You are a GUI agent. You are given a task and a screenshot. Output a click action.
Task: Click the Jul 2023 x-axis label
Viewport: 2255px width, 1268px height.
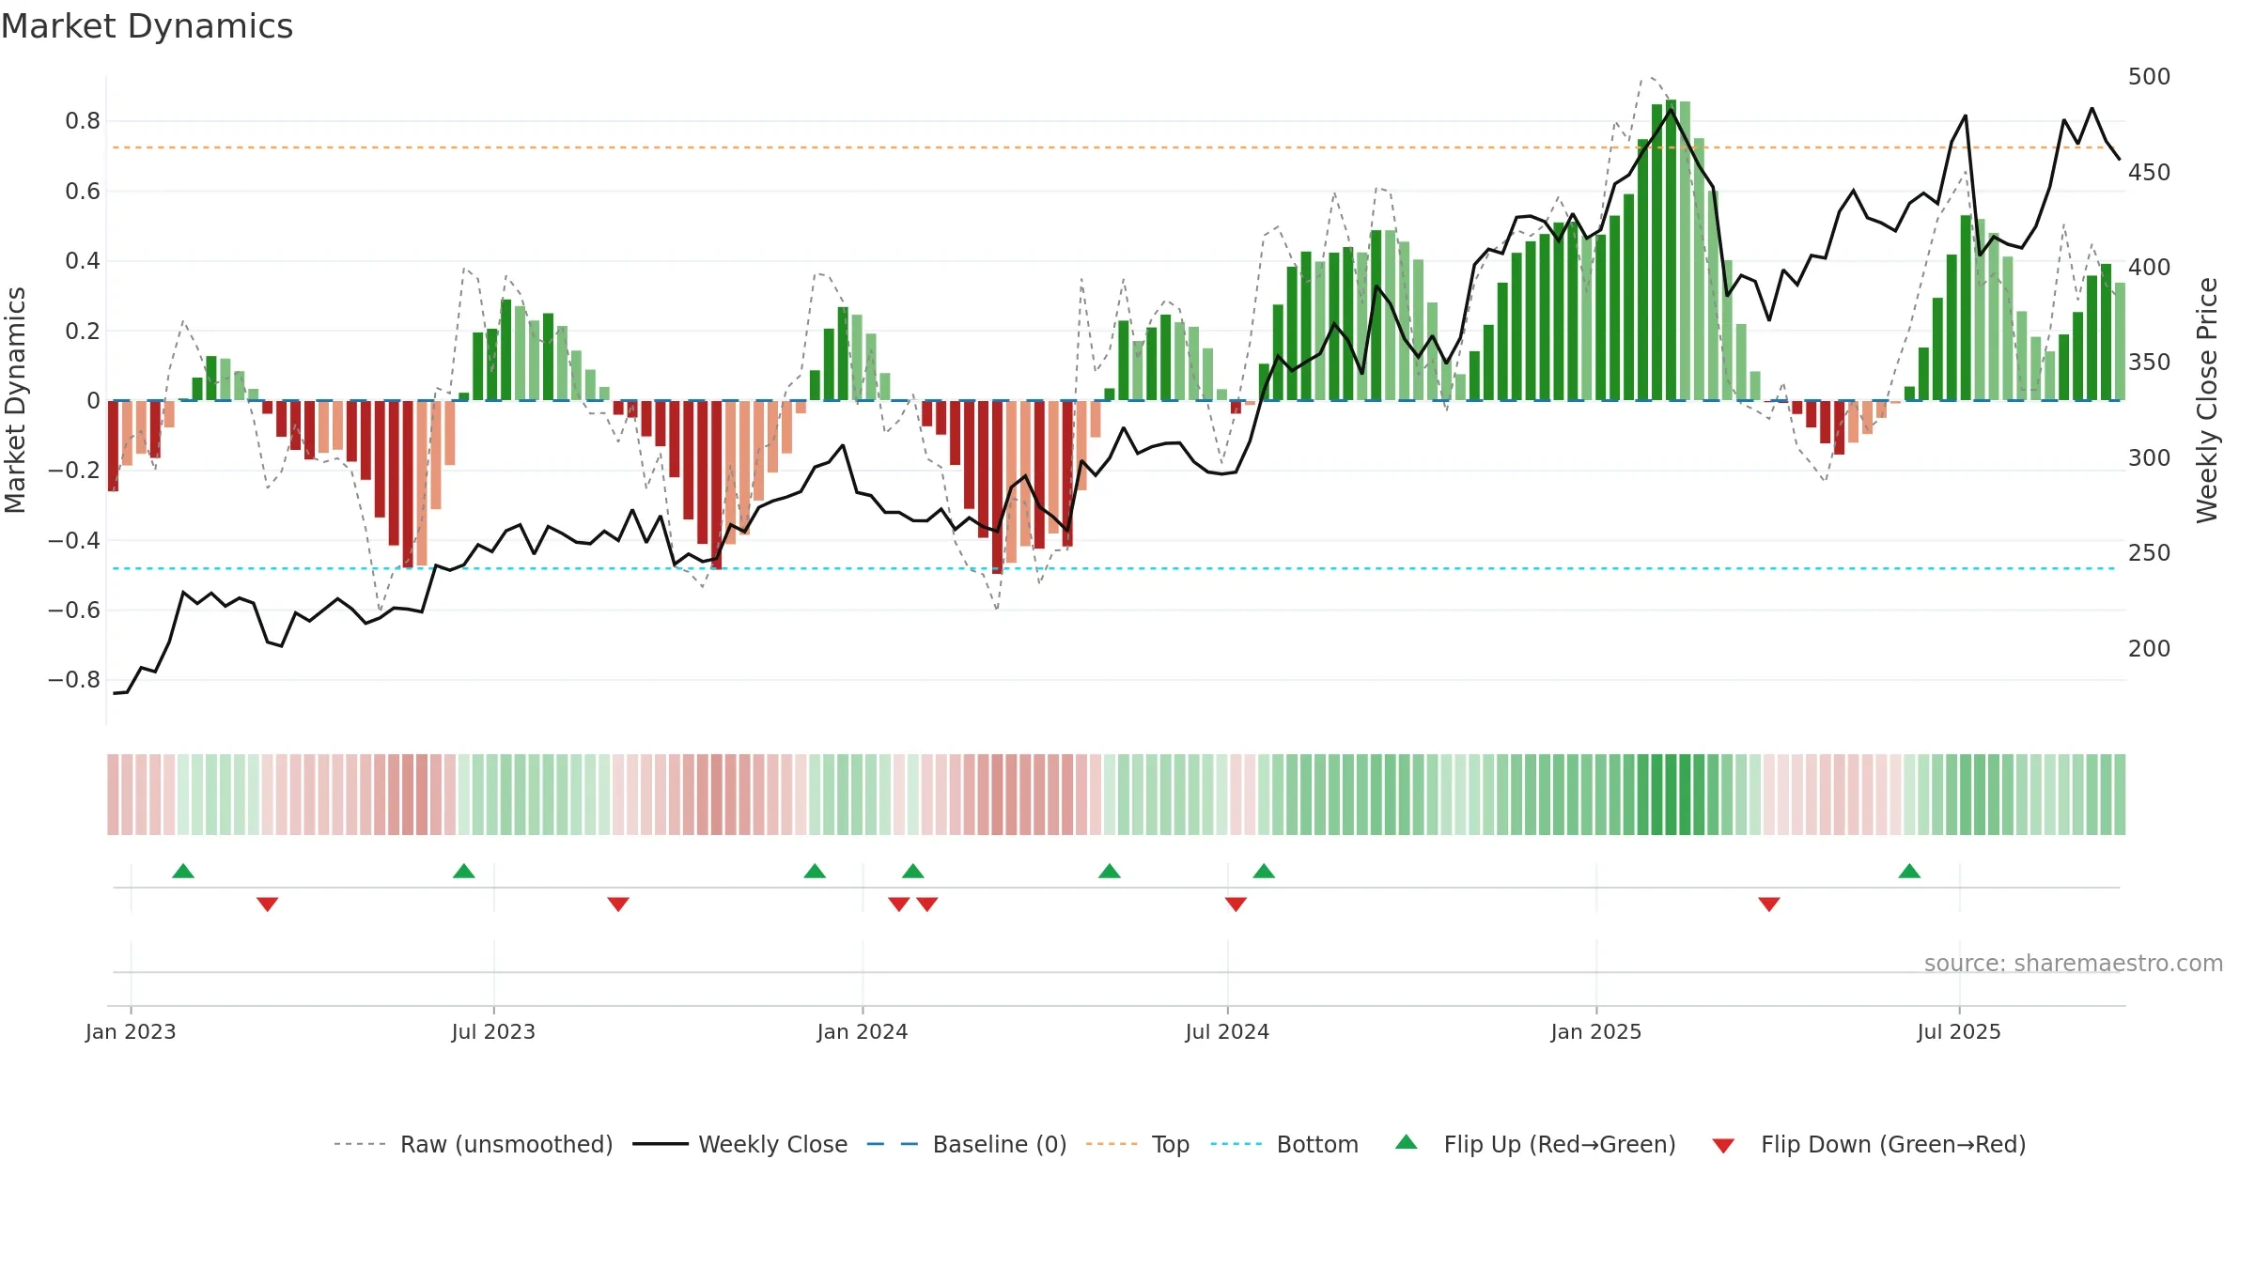point(493,1031)
